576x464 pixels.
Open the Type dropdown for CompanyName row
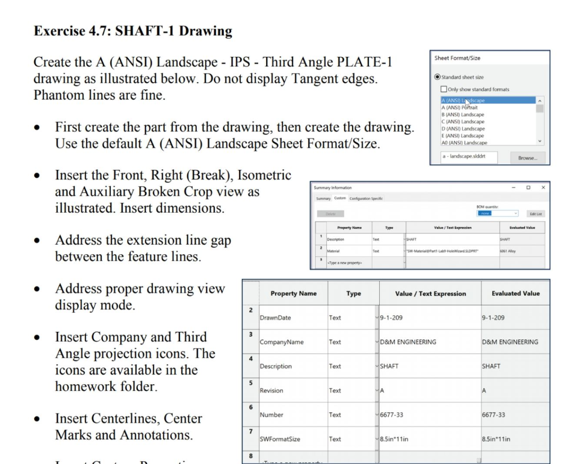pos(377,341)
